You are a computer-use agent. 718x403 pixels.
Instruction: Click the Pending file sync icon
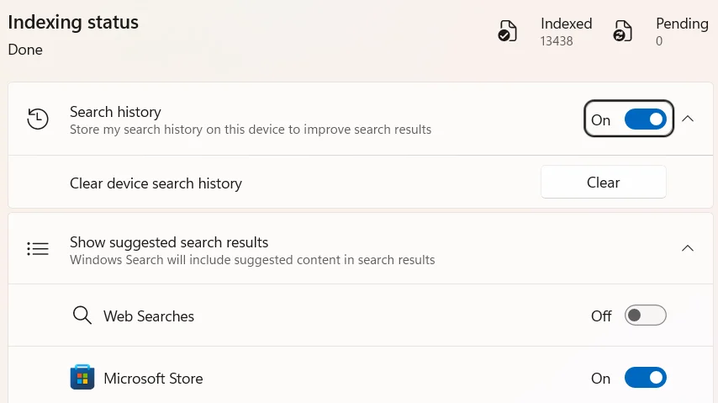pyautogui.click(x=622, y=31)
